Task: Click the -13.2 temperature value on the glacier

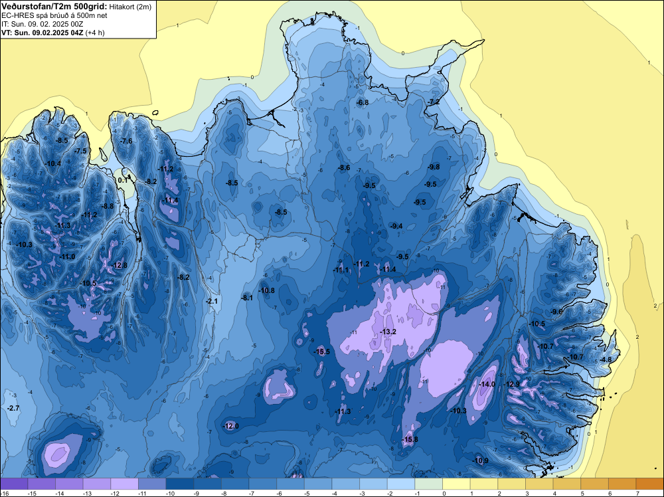Action: coord(388,332)
